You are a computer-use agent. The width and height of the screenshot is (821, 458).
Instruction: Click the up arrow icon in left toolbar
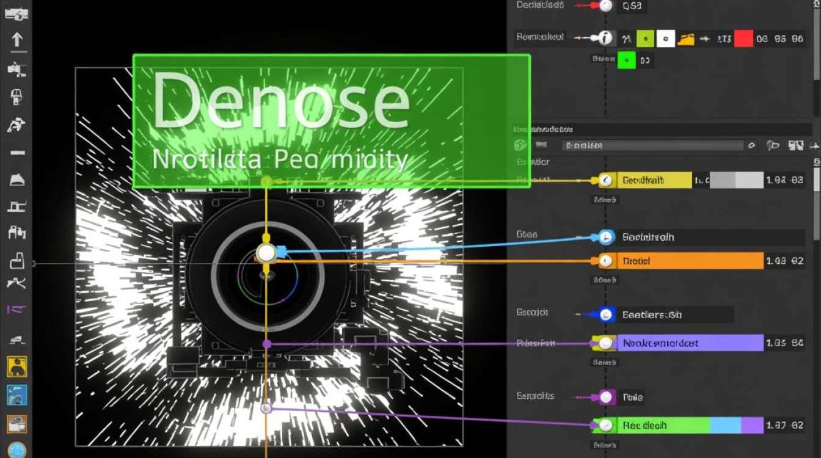pos(17,40)
